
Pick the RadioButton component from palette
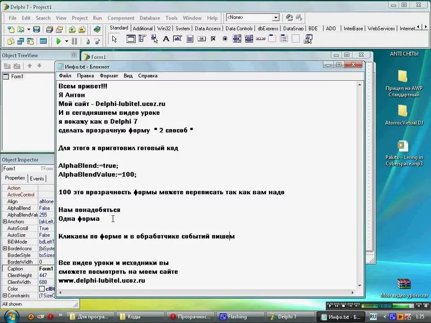(225, 39)
